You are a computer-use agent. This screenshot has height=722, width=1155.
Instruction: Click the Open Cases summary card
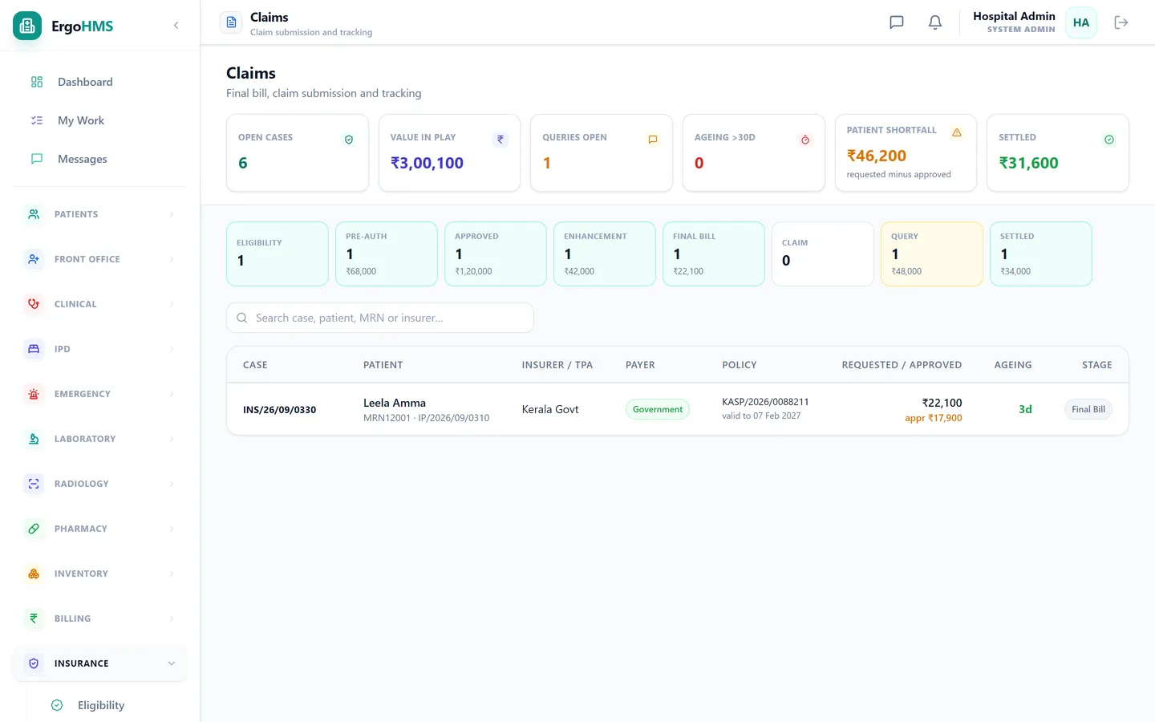tap(298, 152)
